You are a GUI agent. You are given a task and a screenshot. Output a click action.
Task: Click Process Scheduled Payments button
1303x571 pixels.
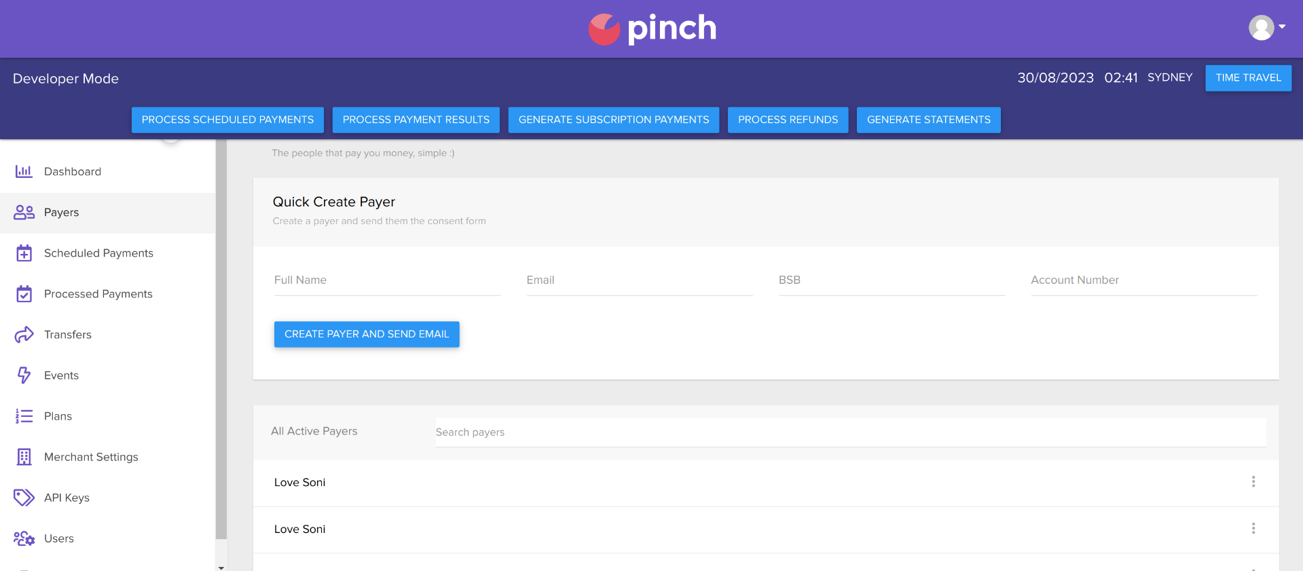click(227, 120)
